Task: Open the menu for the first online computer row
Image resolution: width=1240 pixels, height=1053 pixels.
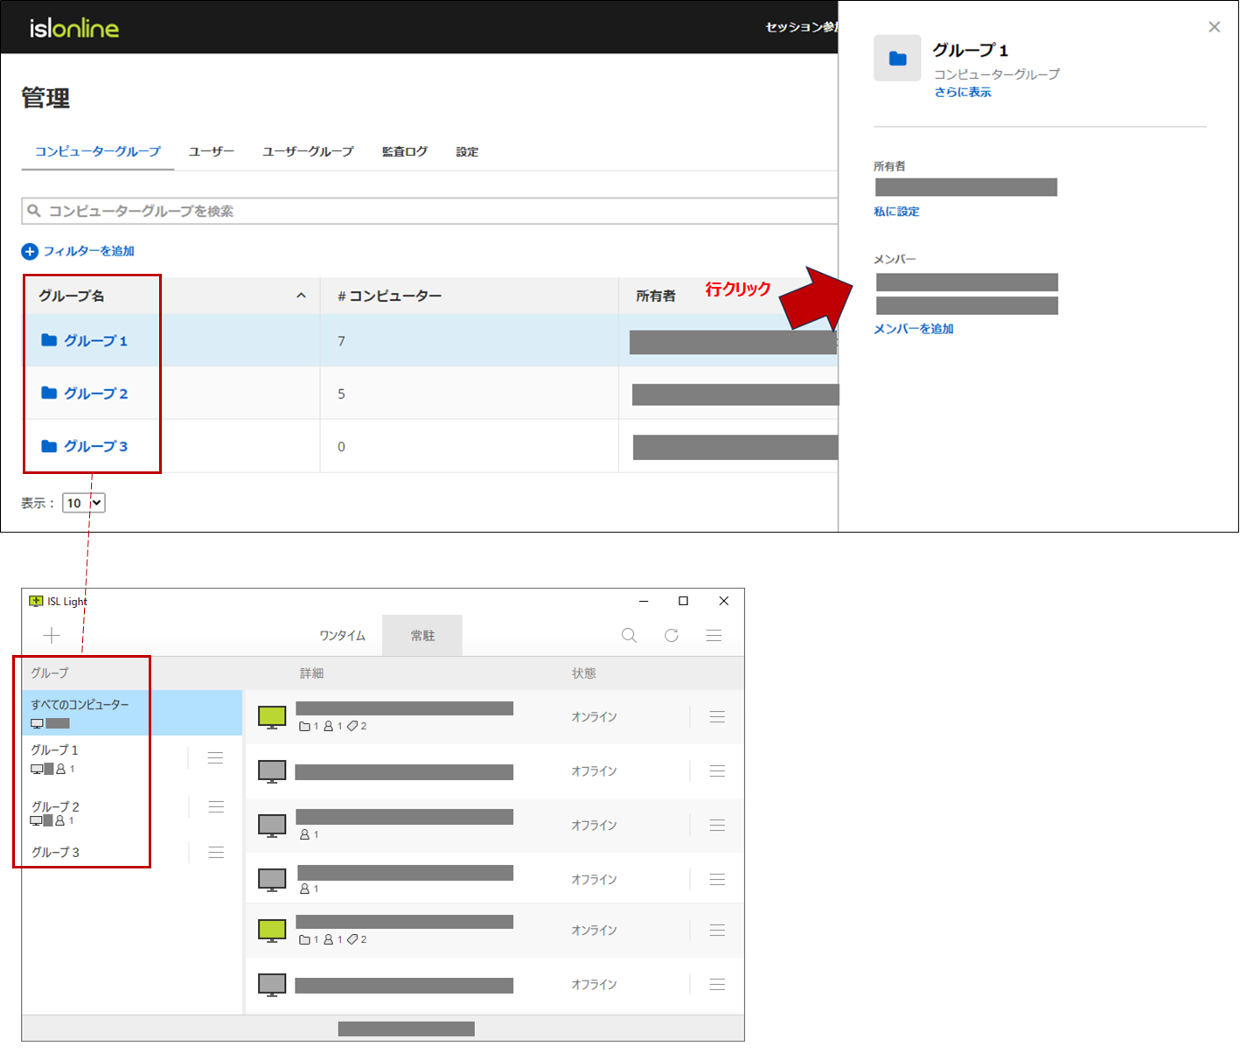Action: [717, 717]
